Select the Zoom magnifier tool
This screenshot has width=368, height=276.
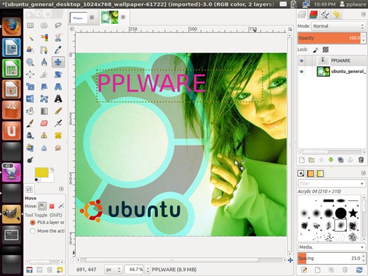(30, 63)
